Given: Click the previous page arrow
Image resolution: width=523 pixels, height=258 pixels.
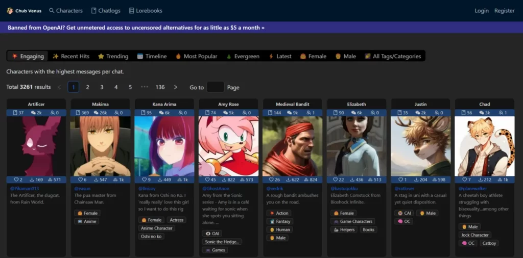Looking at the screenshot, I should point(59,87).
